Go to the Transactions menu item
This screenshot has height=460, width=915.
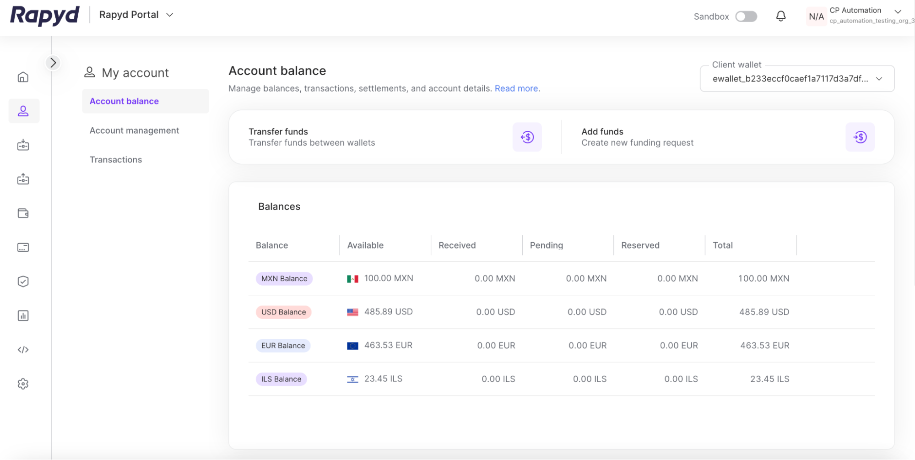116,160
